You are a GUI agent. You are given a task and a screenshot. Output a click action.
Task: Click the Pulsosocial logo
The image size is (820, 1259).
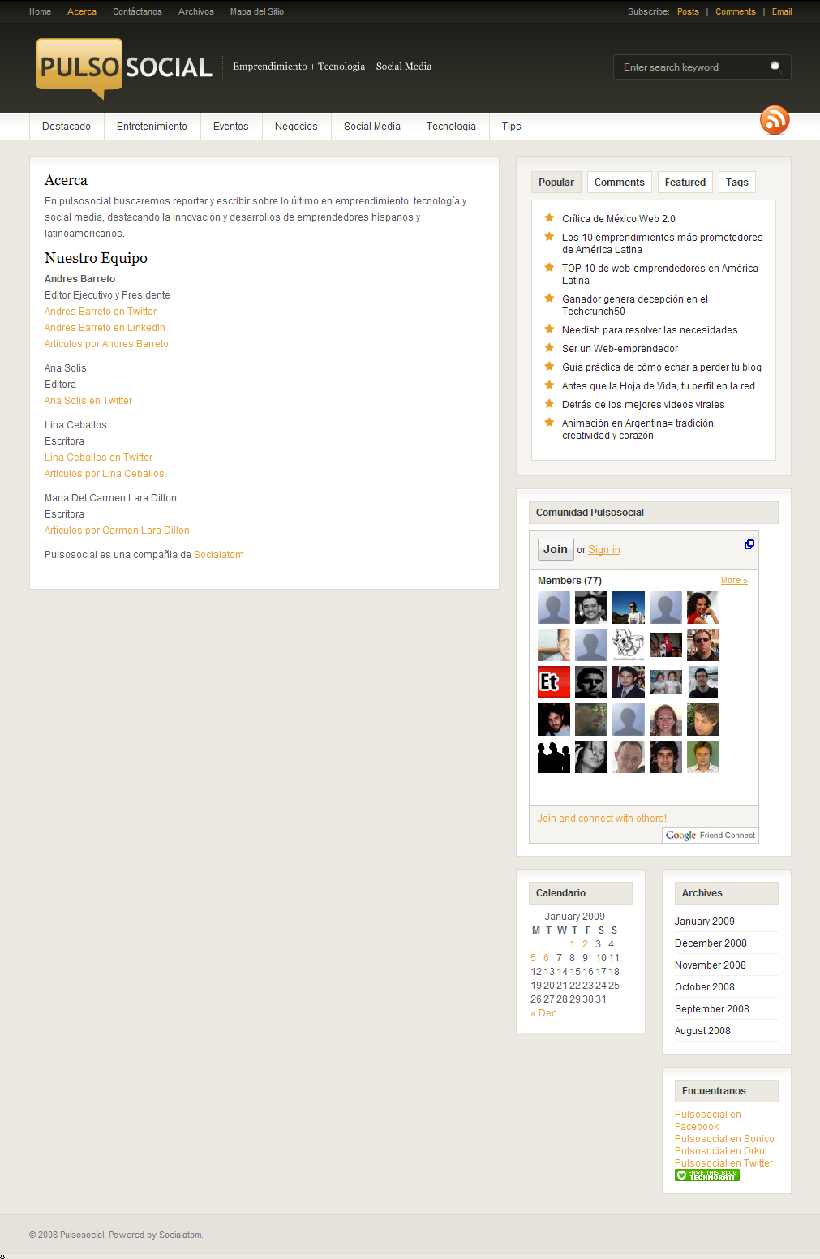(x=125, y=68)
